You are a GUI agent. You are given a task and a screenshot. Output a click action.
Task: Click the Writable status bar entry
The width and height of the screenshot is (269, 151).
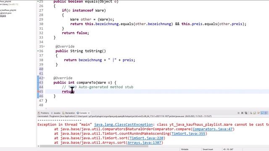click(x=185, y=149)
